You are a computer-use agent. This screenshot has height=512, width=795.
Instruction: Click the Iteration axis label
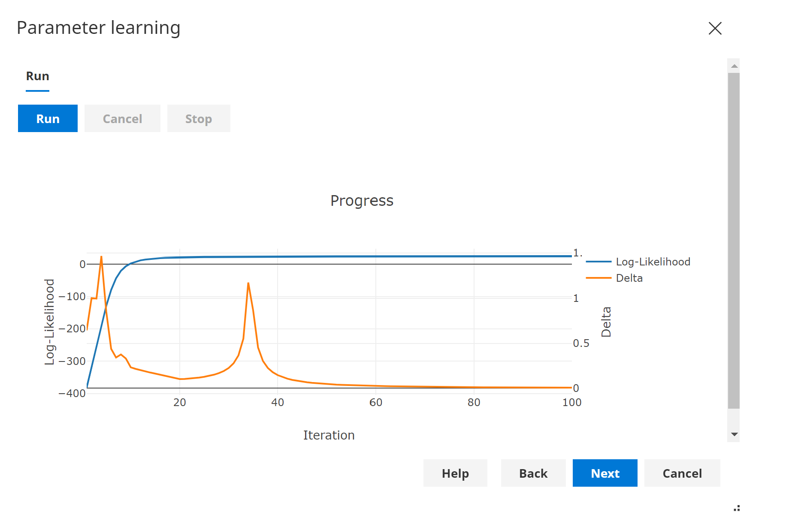[329, 435]
